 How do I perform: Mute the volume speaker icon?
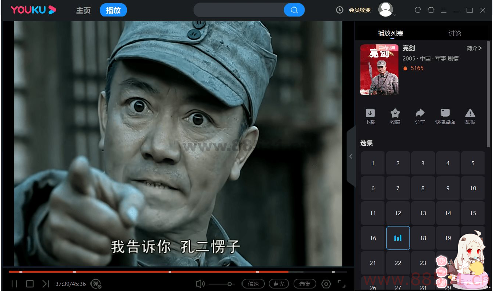coord(200,284)
